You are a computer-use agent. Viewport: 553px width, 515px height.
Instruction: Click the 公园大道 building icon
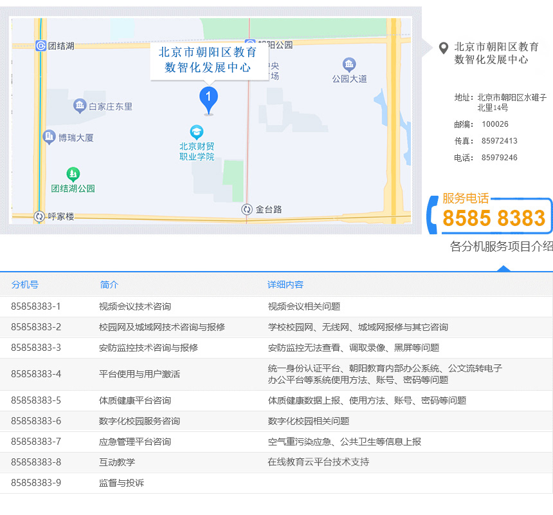[349, 64]
